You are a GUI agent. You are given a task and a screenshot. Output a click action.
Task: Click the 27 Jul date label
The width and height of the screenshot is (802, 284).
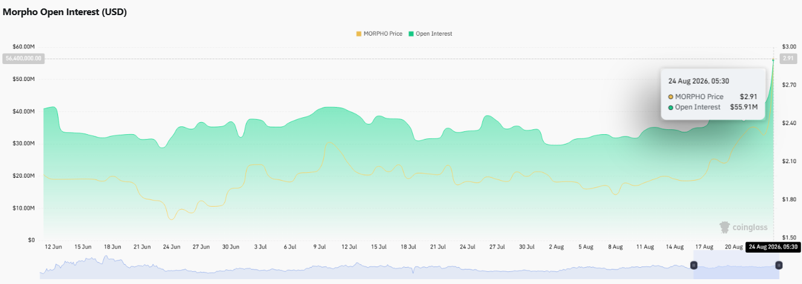click(497, 247)
